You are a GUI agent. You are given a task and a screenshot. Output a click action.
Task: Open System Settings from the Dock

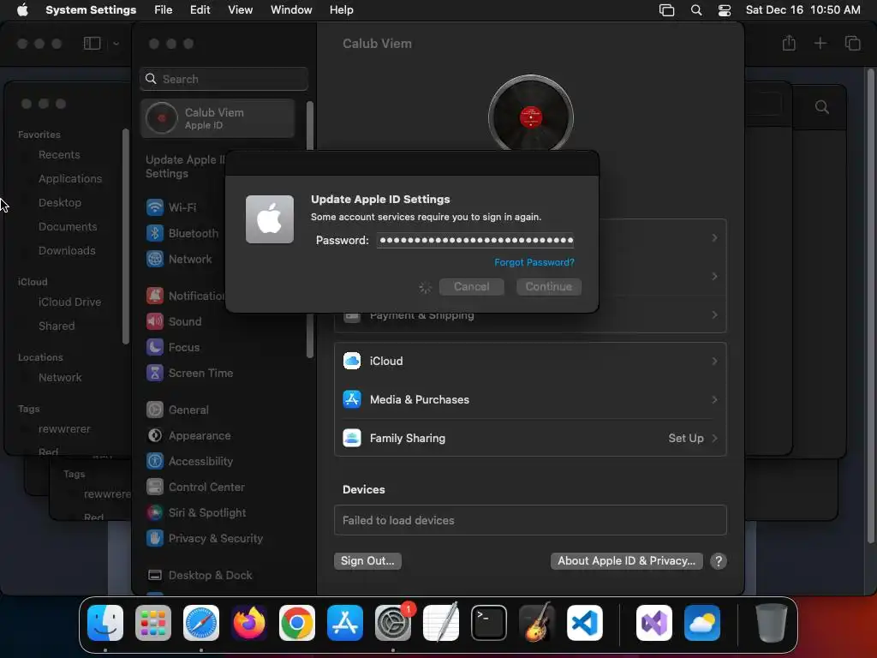click(x=393, y=623)
